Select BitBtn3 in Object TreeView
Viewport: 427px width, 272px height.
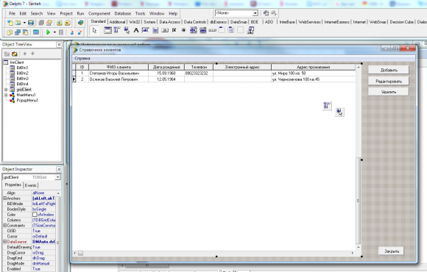coord(22,79)
